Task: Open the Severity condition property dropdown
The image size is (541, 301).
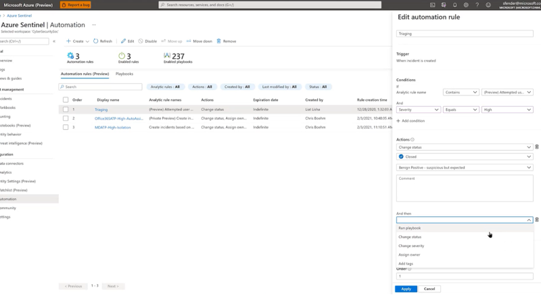Action: (x=418, y=110)
